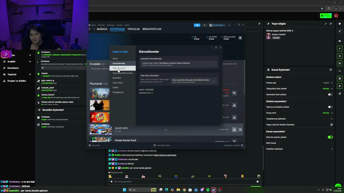The width and height of the screenshot is (344, 193).
Task: Edit stream info with pencil icon
Action: click(x=326, y=24)
